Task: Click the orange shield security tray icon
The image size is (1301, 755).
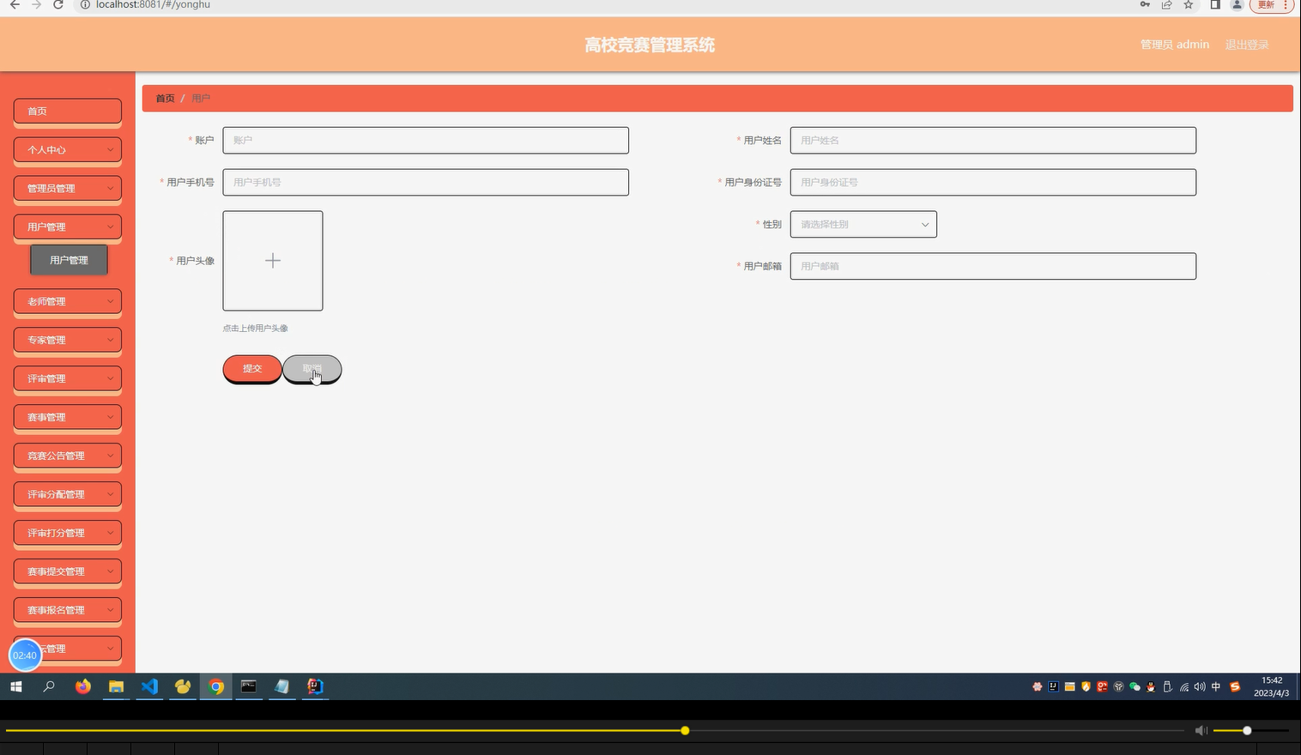Action: (x=1086, y=686)
